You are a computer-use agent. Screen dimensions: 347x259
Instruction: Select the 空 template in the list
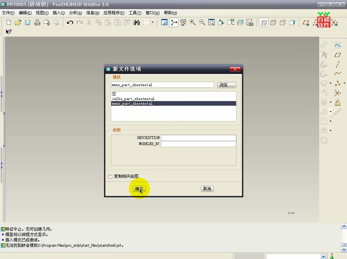(173, 94)
